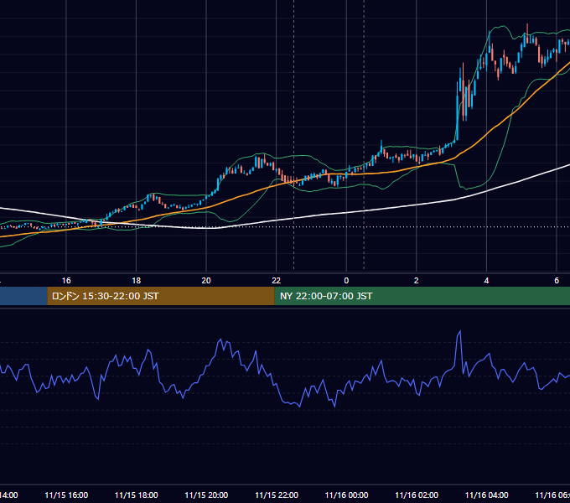
Task: Select the ロンドン 15:30-22:00 JST session bar
Action: point(161,296)
